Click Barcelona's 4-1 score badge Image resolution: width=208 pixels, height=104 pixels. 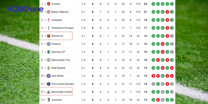point(83,36)
